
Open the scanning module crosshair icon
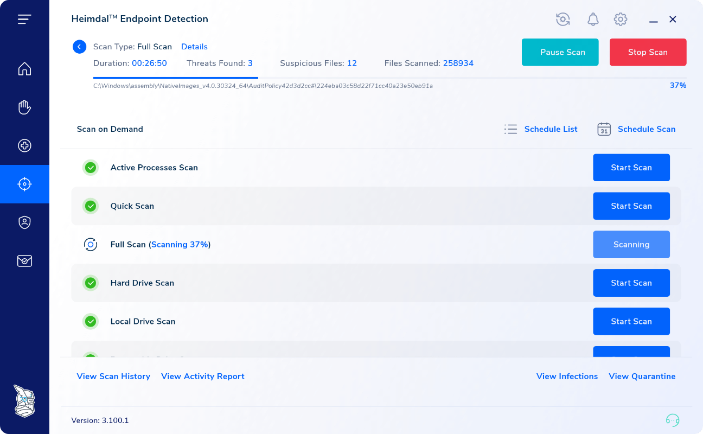(x=24, y=184)
